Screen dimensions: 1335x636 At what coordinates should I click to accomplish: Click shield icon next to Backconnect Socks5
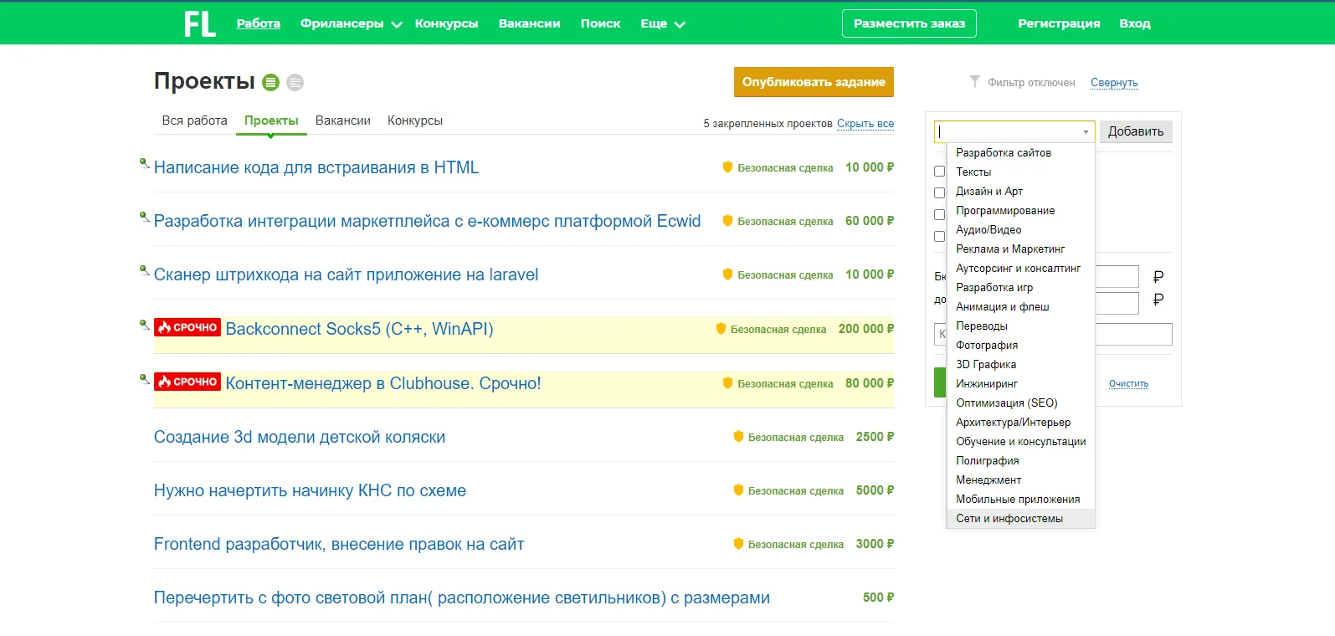click(721, 329)
